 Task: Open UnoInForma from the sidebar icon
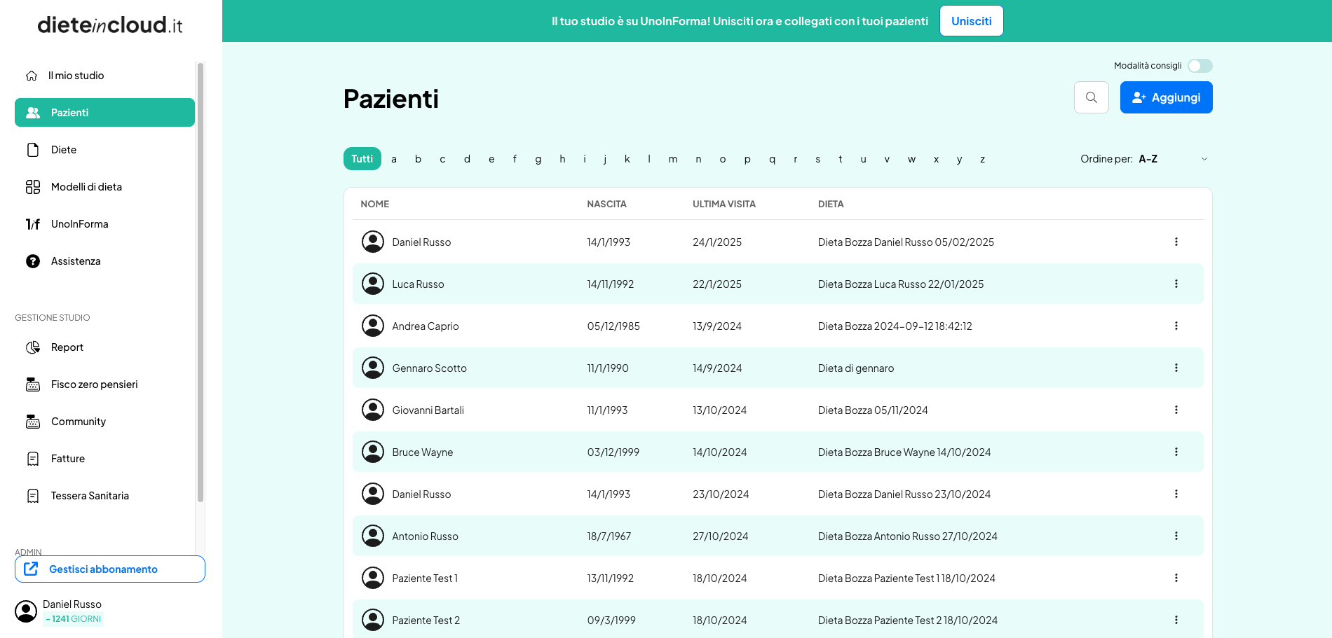point(33,224)
